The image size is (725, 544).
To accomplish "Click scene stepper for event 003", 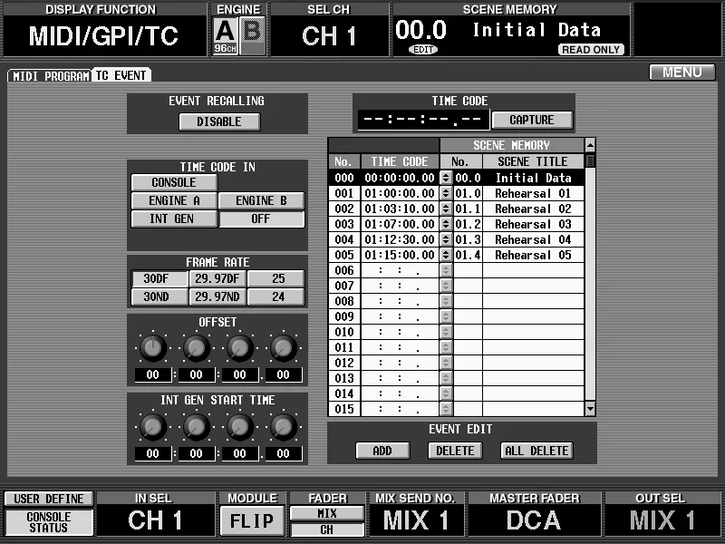I will [446, 224].
